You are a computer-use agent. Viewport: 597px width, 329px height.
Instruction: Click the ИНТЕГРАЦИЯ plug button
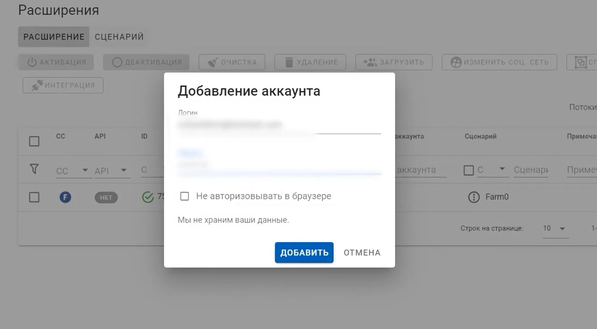tap(63, 85)
